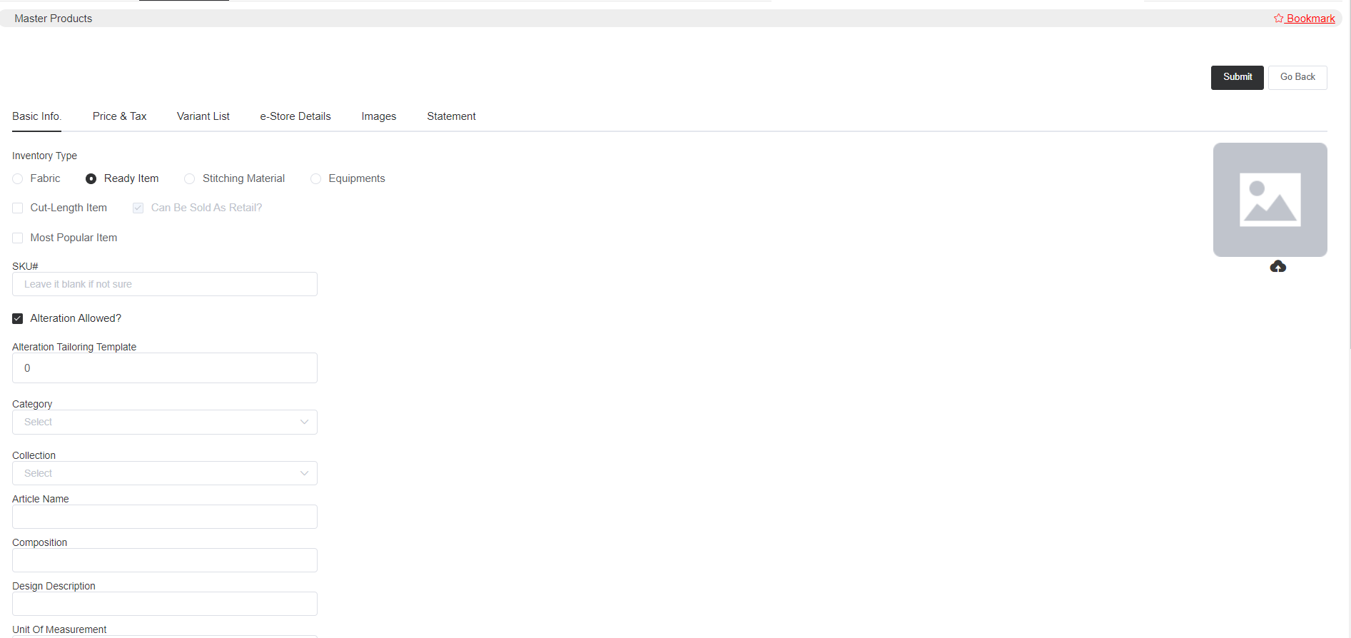Enable the Cut-Length Item checkbox

18,208
